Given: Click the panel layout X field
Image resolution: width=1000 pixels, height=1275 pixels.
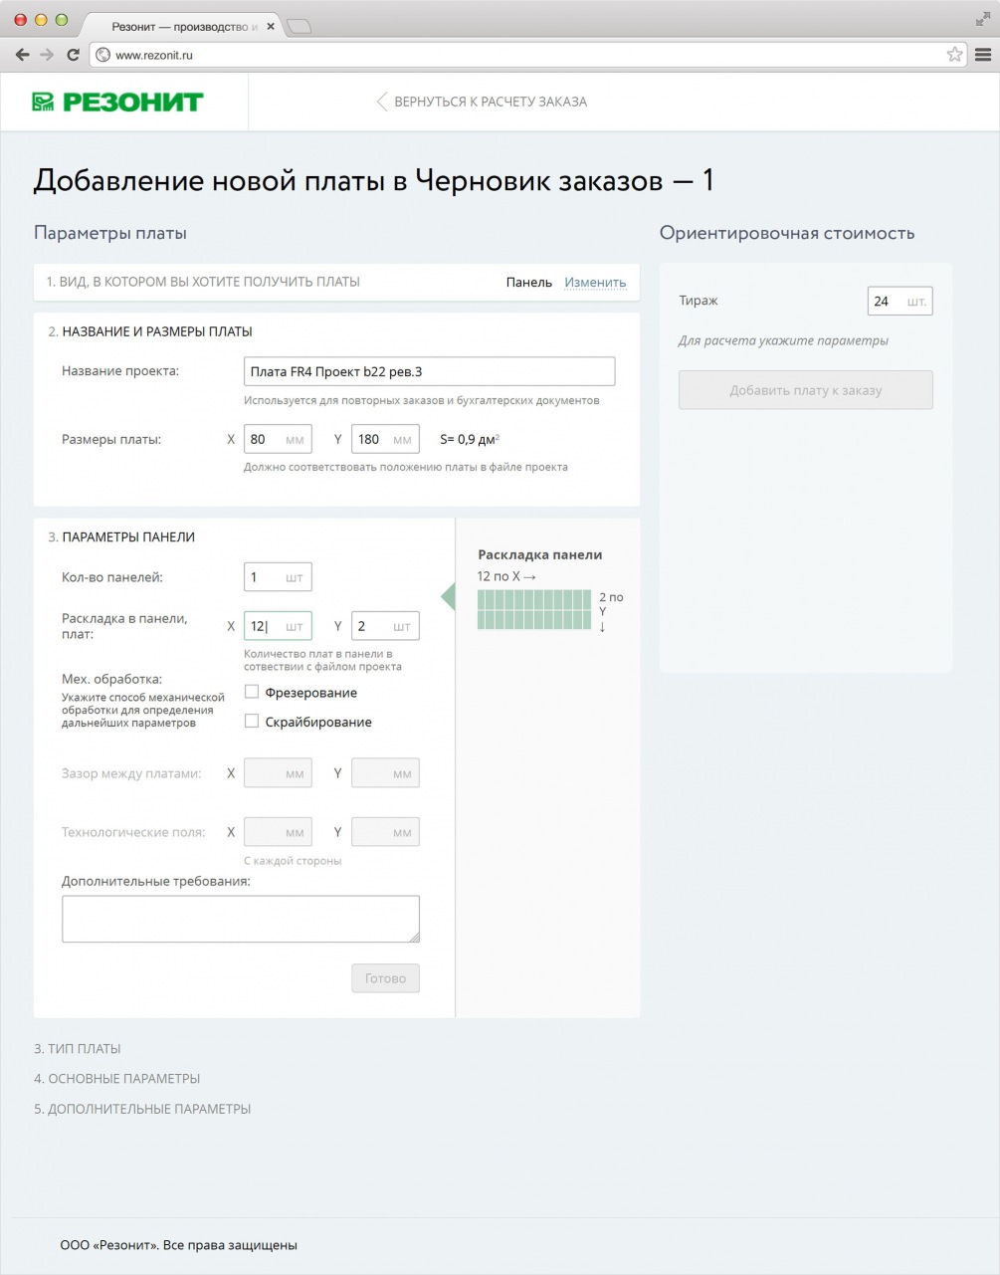Looking at the screenshot, I should tap(278, 626).
